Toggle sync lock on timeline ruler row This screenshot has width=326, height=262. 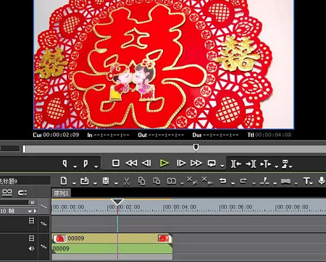tap(43, 207)
